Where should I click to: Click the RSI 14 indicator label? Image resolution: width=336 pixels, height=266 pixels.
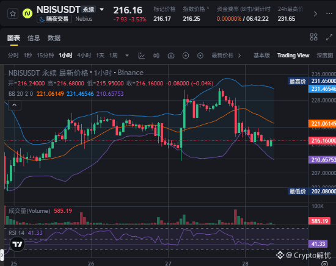coord(16,233)
